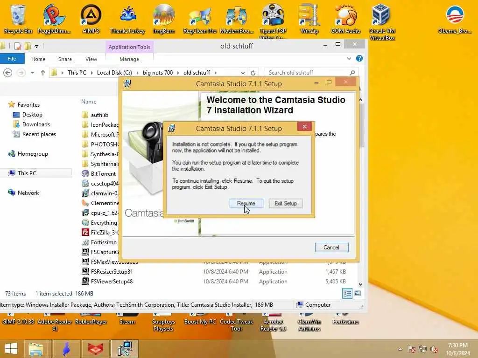Open the File menu in Explorer
The image size is (478, 358).
point(12,59)
